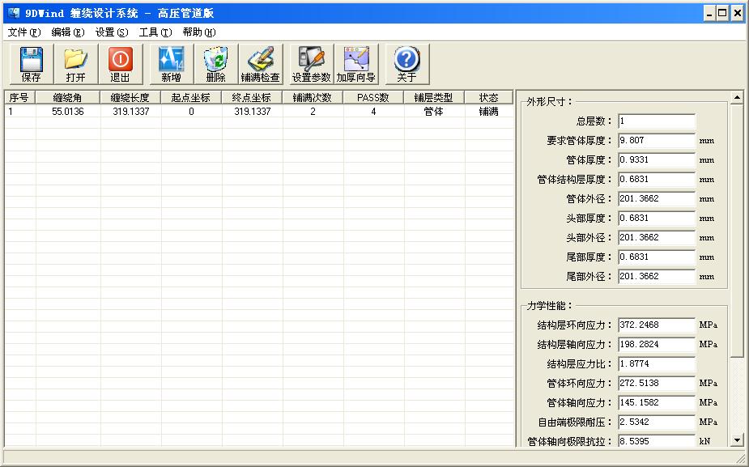Add a new layer with 新增 icon

click(x=171, y=64)
